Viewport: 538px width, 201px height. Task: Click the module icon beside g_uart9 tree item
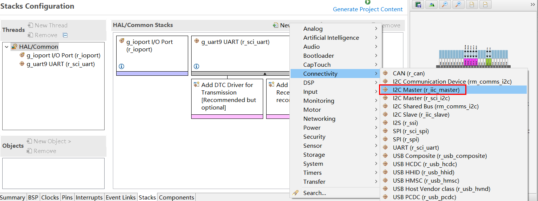click(22, 64)
